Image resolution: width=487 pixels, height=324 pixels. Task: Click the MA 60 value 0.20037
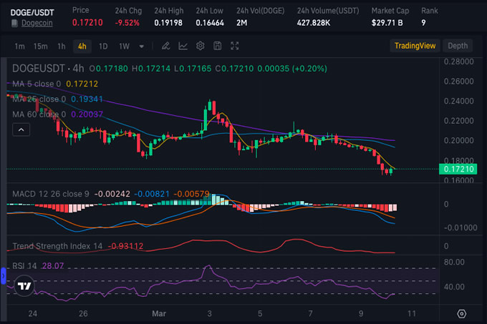87,114
